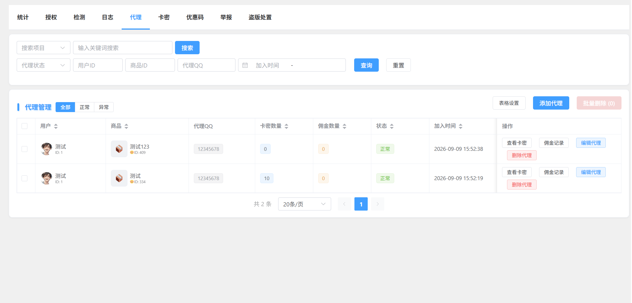Click 删除代理 in the 测试123 row
This screenshot has height=303, width=632.
(522, 155)
